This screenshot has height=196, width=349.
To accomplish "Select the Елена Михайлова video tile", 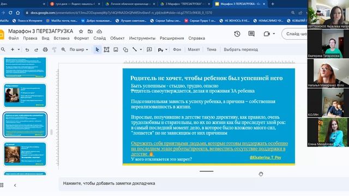I will [x=328, y=132].
